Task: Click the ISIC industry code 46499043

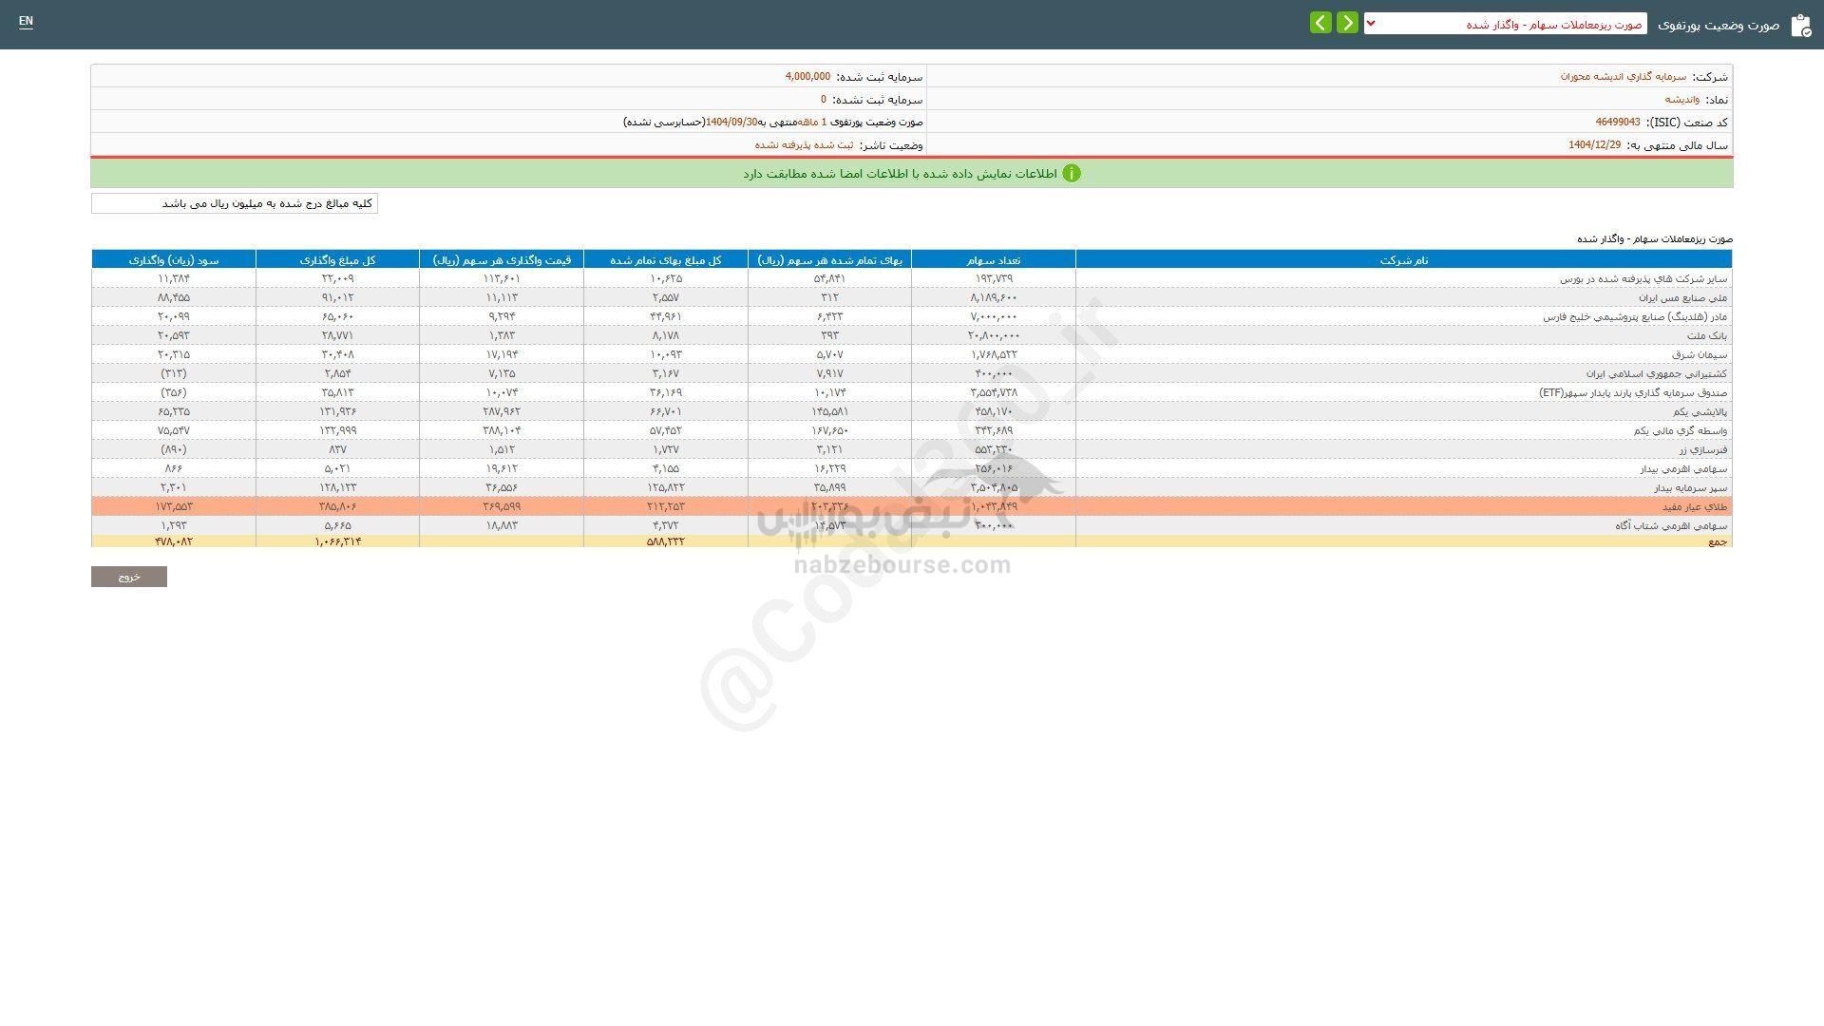Action: pyautogui.click(x=1617, y=122)
